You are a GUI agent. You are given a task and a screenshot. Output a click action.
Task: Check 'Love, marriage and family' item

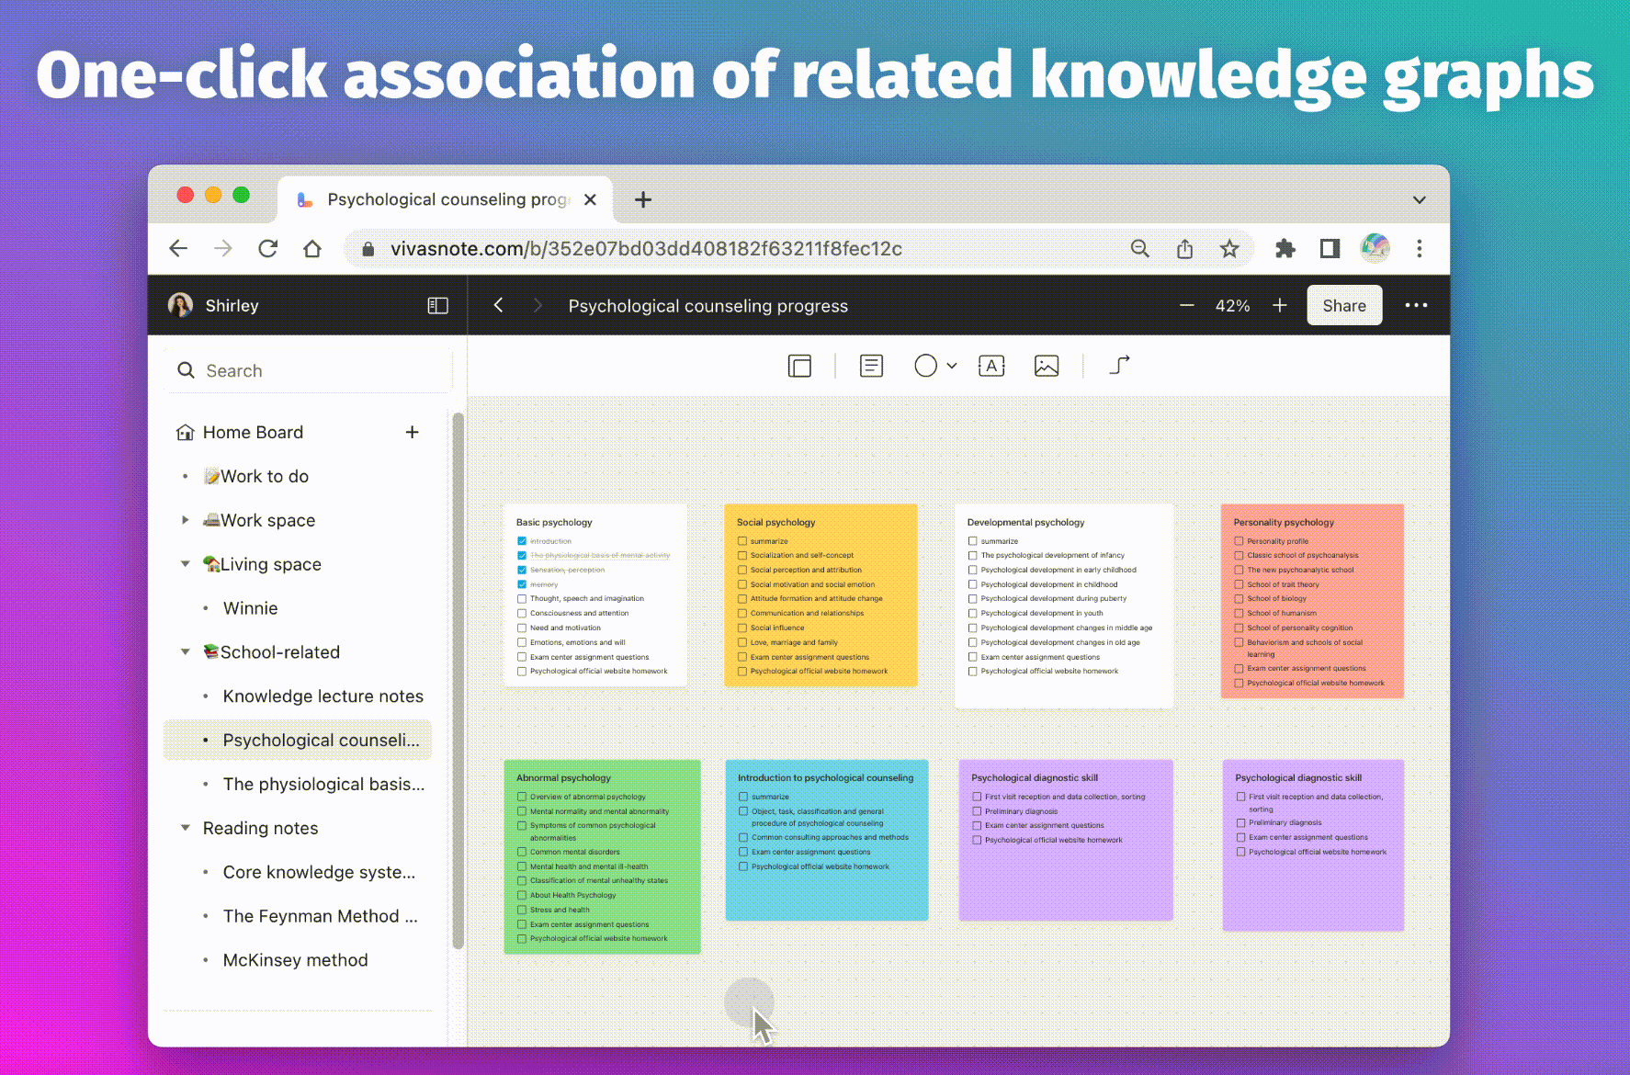pos(742,642)
